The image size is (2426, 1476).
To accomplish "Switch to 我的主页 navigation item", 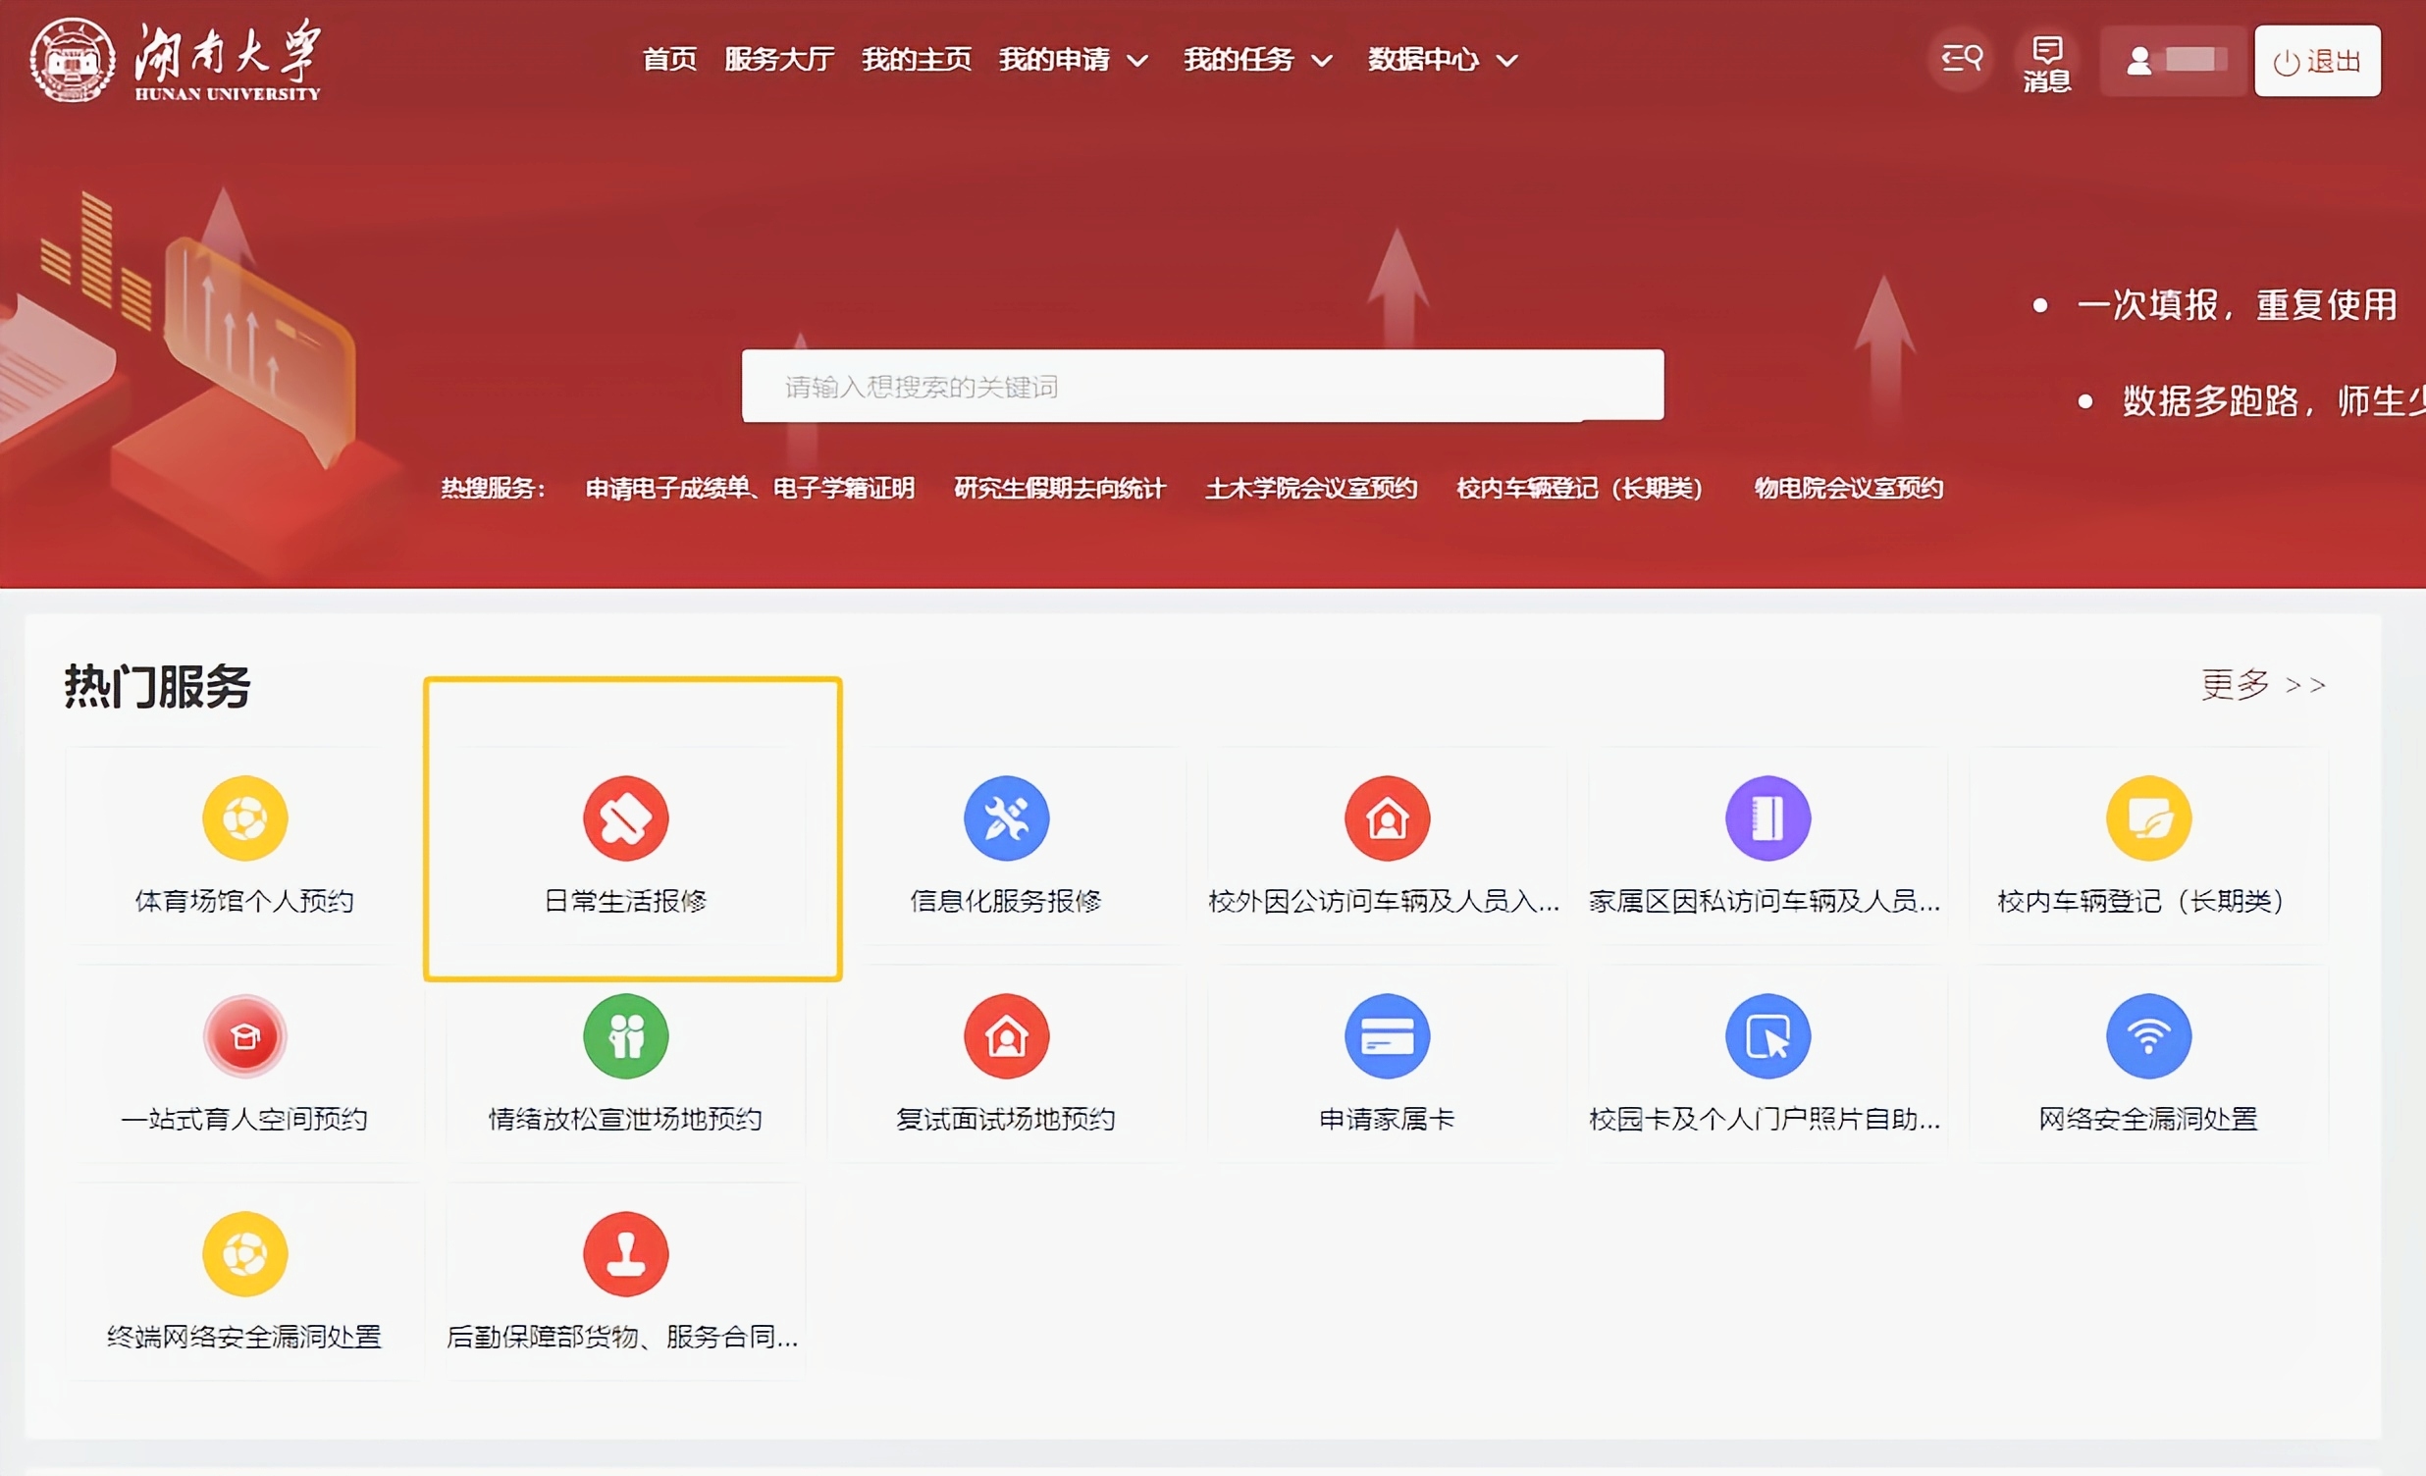I will click(916, 60).
